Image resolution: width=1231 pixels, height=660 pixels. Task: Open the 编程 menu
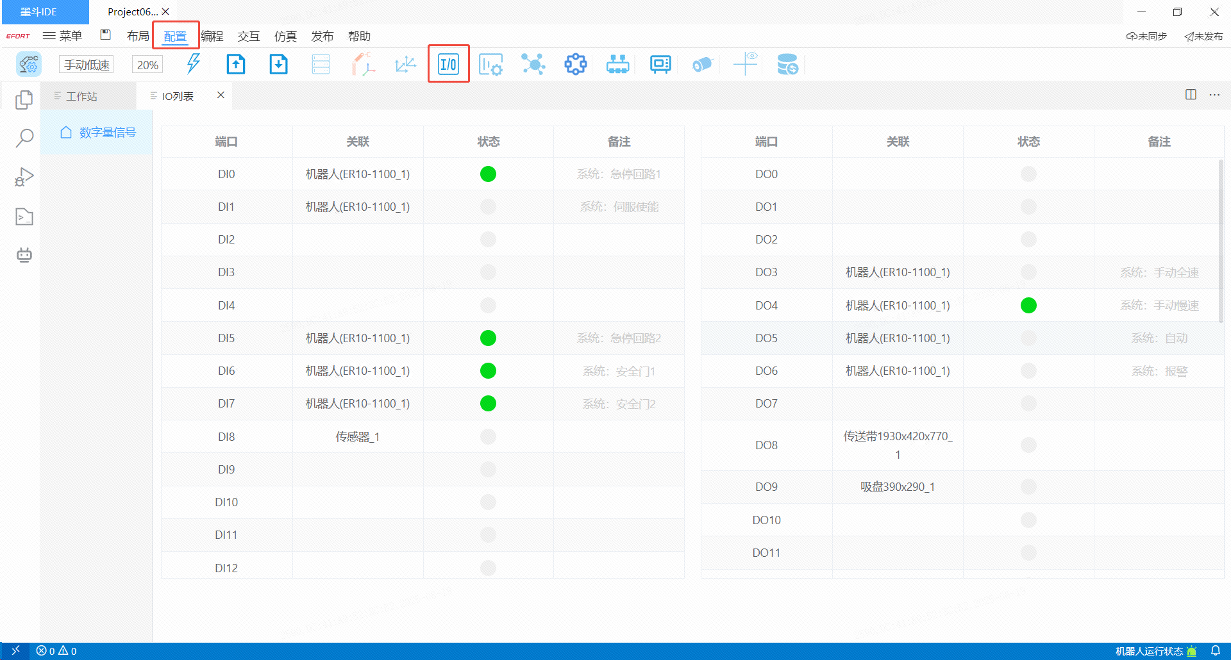tap(212, 36)
